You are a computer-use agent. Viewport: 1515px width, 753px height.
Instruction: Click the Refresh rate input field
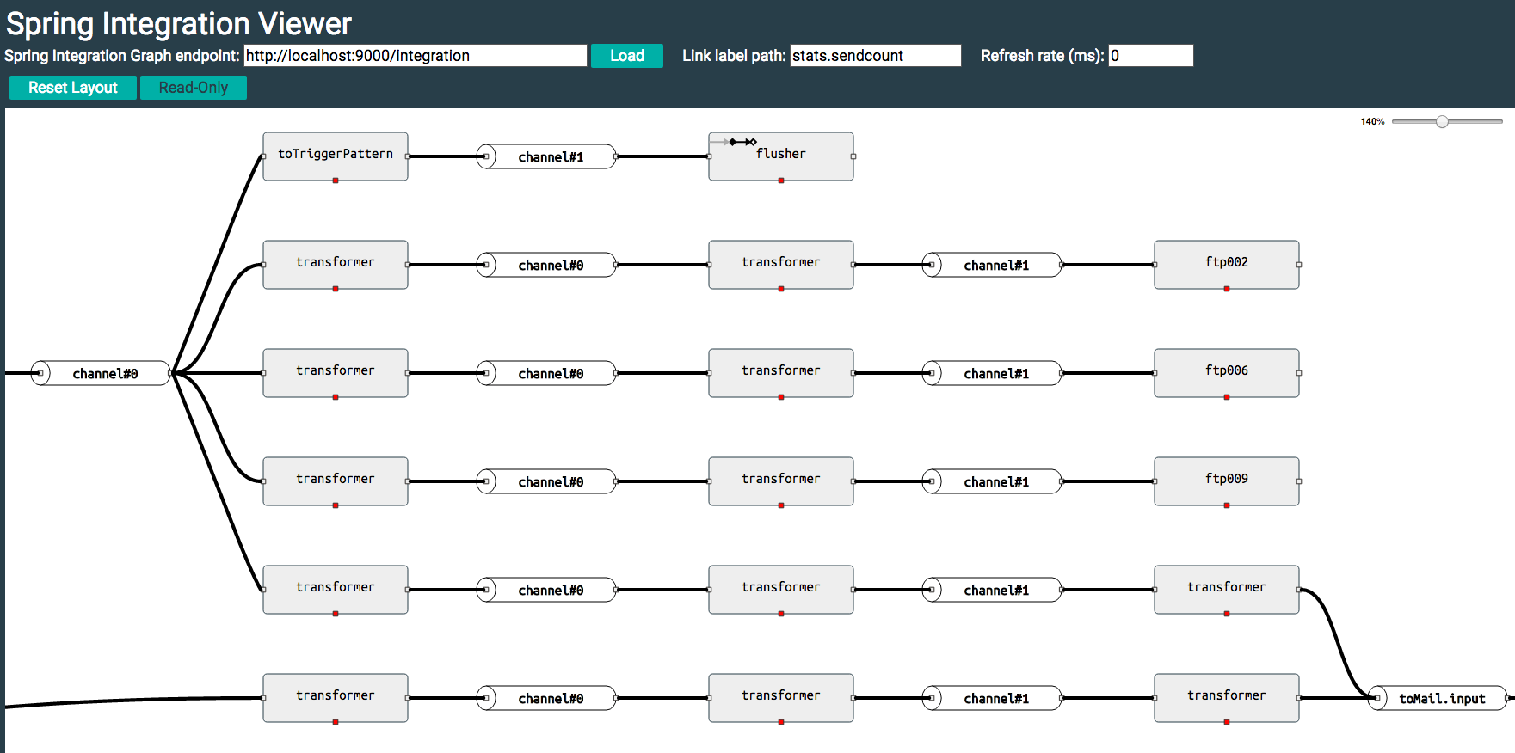(1151, 56)
